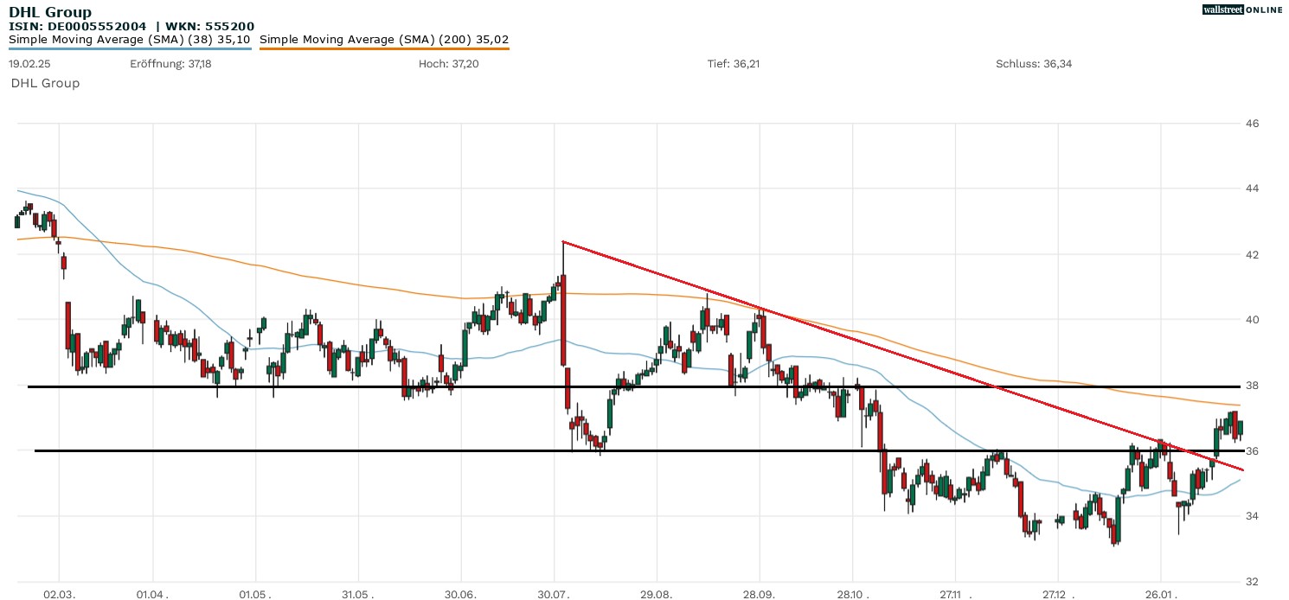
Task: Click the DHL Group title heading
Action: tap(50, 12)
